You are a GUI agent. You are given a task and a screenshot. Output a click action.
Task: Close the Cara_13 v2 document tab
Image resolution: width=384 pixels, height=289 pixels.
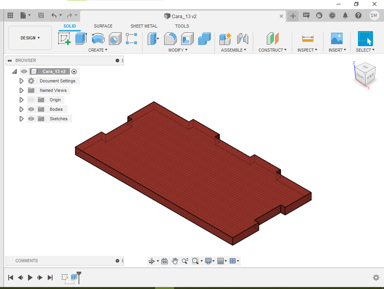coord(281,16)
